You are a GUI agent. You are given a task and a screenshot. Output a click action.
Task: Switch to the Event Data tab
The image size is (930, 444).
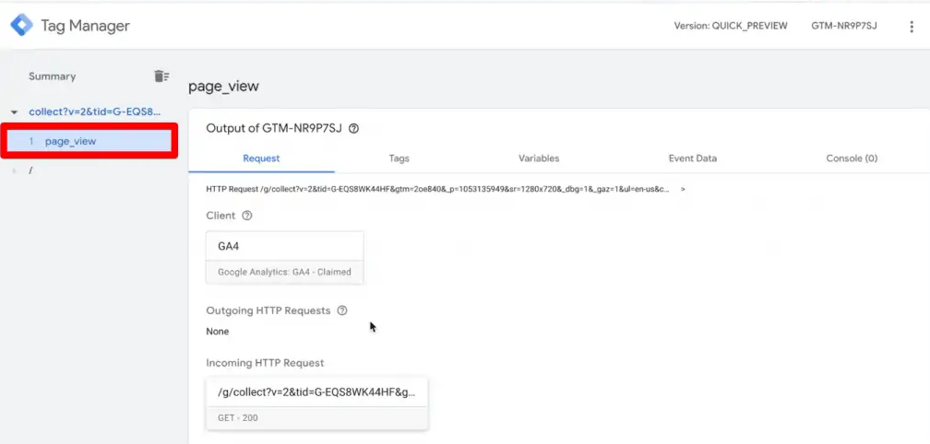[692, 158]
